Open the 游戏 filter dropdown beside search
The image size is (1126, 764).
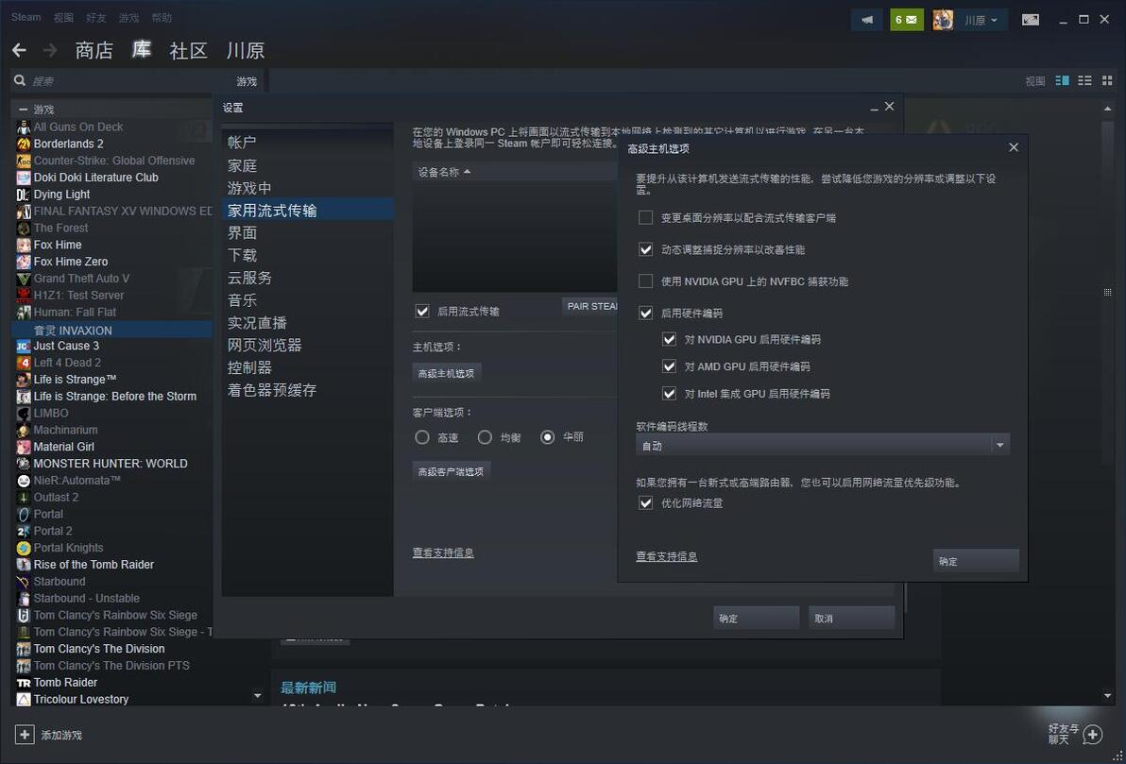pos(247,81)
